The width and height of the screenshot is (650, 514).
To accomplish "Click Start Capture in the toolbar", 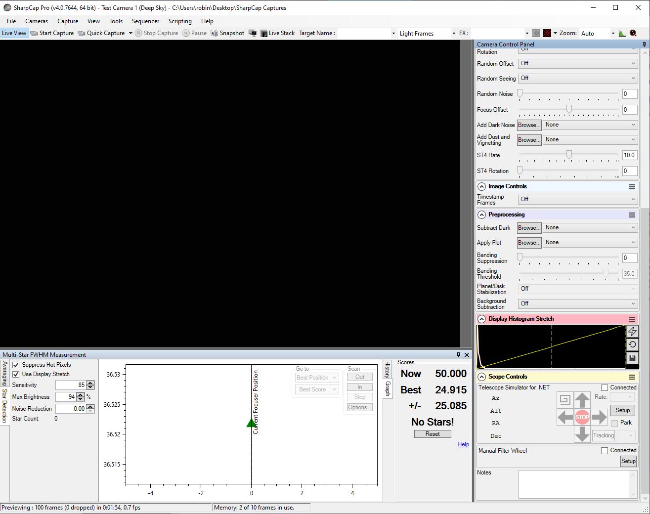I will coord(52,33).
